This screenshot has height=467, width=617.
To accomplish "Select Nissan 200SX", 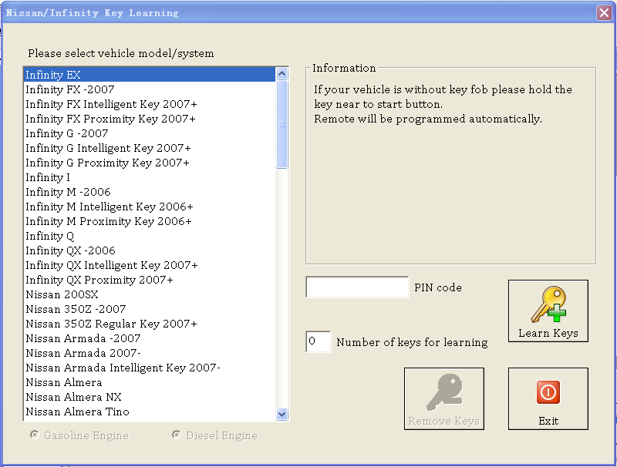I will 150,294.
